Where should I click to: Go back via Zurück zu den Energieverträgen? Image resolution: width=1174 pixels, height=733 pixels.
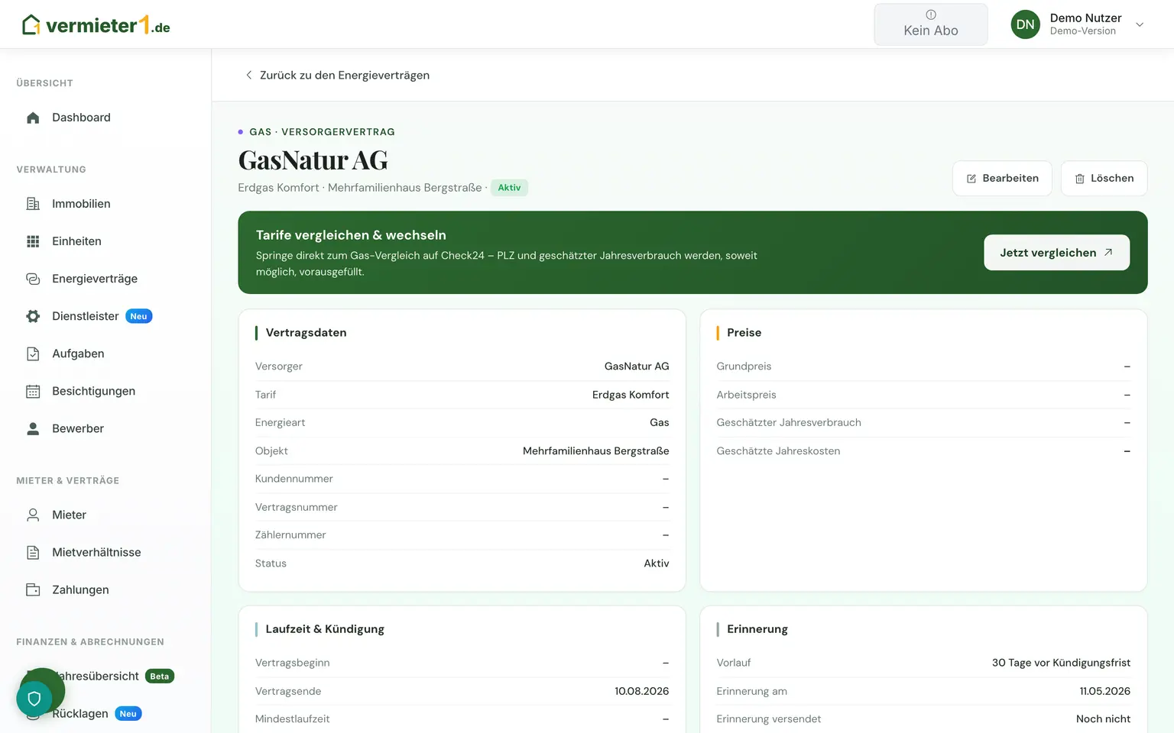point(337,75)
